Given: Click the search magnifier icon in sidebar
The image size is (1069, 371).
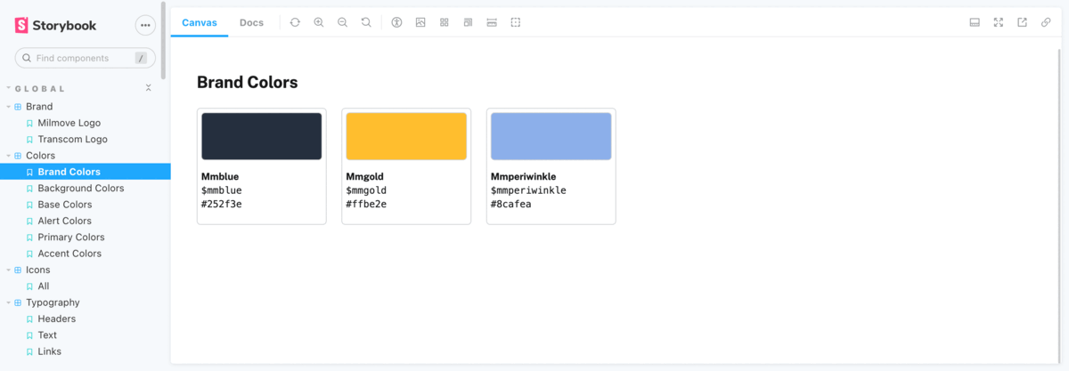Looking at the screenshot, I should point(27,58).
